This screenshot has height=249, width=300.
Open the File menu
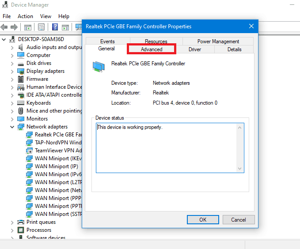click(x=7, y=16)
